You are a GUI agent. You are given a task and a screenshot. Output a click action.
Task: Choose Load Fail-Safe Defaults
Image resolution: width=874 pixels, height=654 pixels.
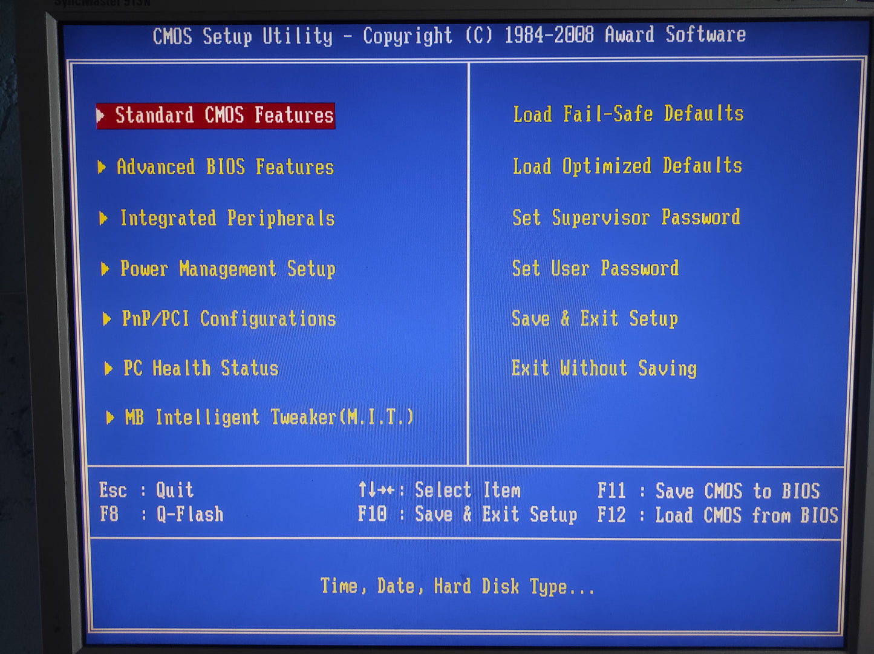628,114
